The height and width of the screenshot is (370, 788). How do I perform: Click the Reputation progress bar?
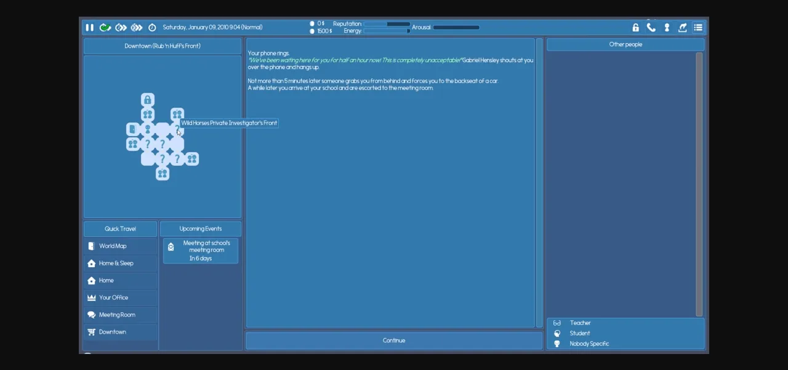tap(387, 24)
